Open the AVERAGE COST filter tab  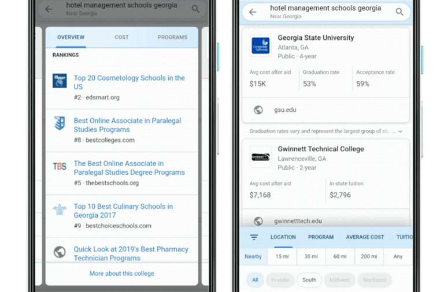(x=365, y=237)
